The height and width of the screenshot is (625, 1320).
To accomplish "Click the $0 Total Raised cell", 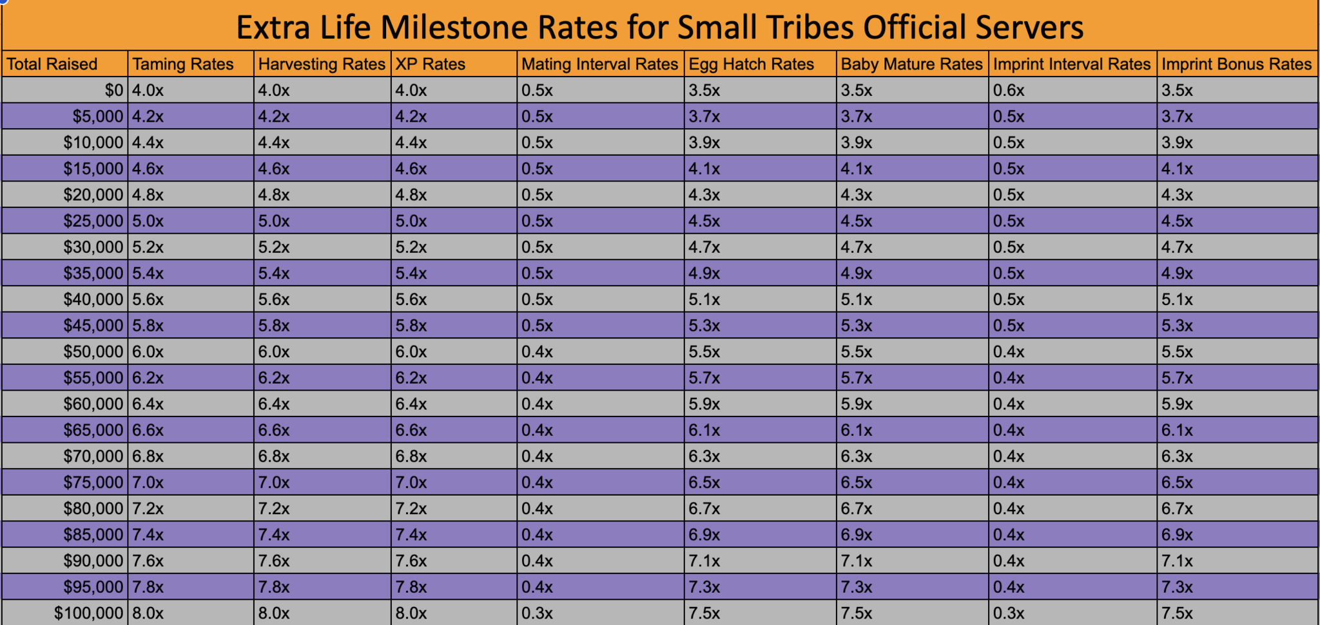I will coord(113,91).
